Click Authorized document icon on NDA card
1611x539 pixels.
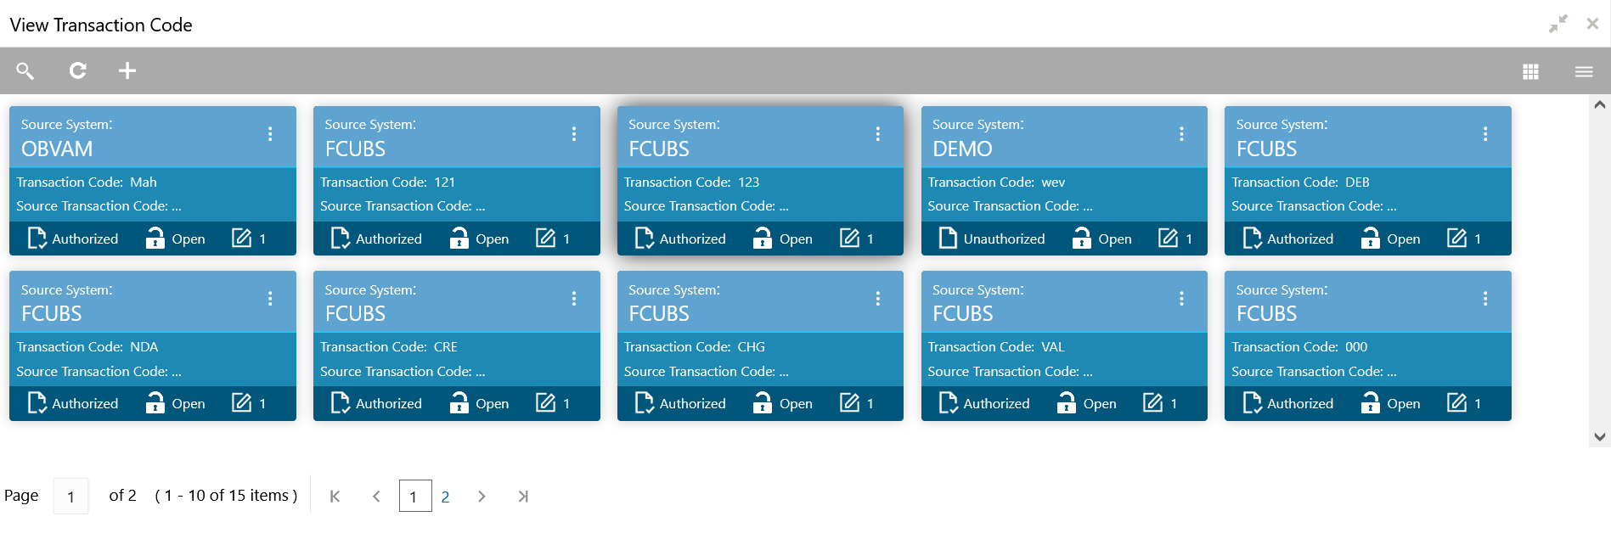coord(37,403)
